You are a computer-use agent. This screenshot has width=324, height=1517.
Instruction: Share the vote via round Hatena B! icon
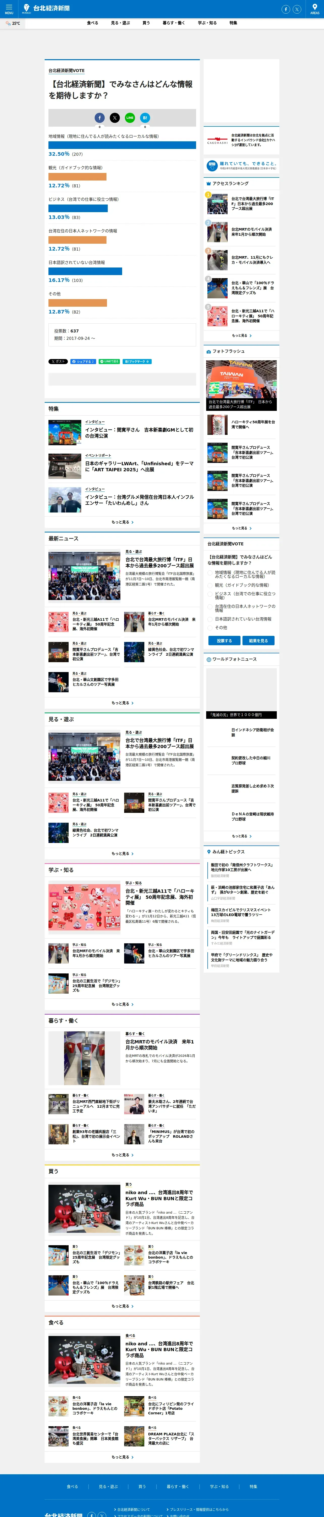(145, 118)
